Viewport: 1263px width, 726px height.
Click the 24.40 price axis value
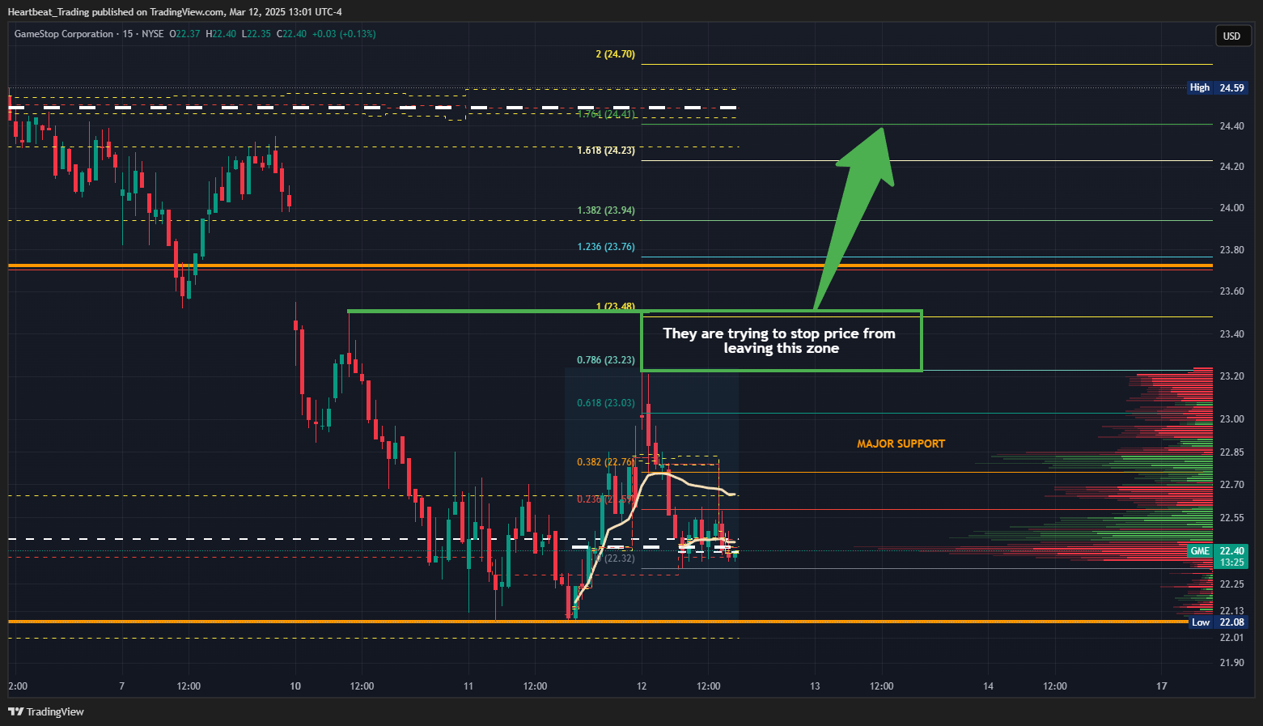(1231, 126)
